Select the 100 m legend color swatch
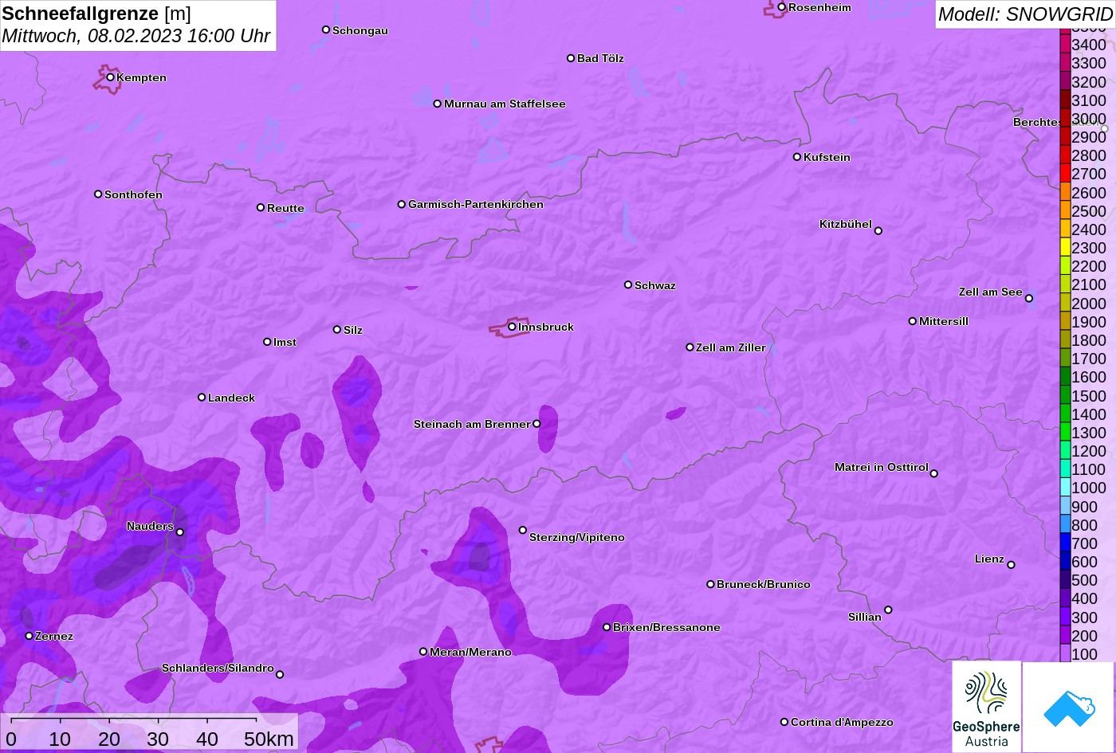 point(1065,653)
